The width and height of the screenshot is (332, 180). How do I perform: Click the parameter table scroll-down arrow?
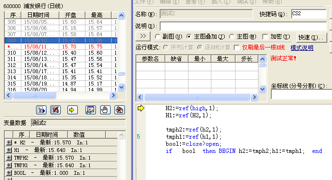pos(262,89)
